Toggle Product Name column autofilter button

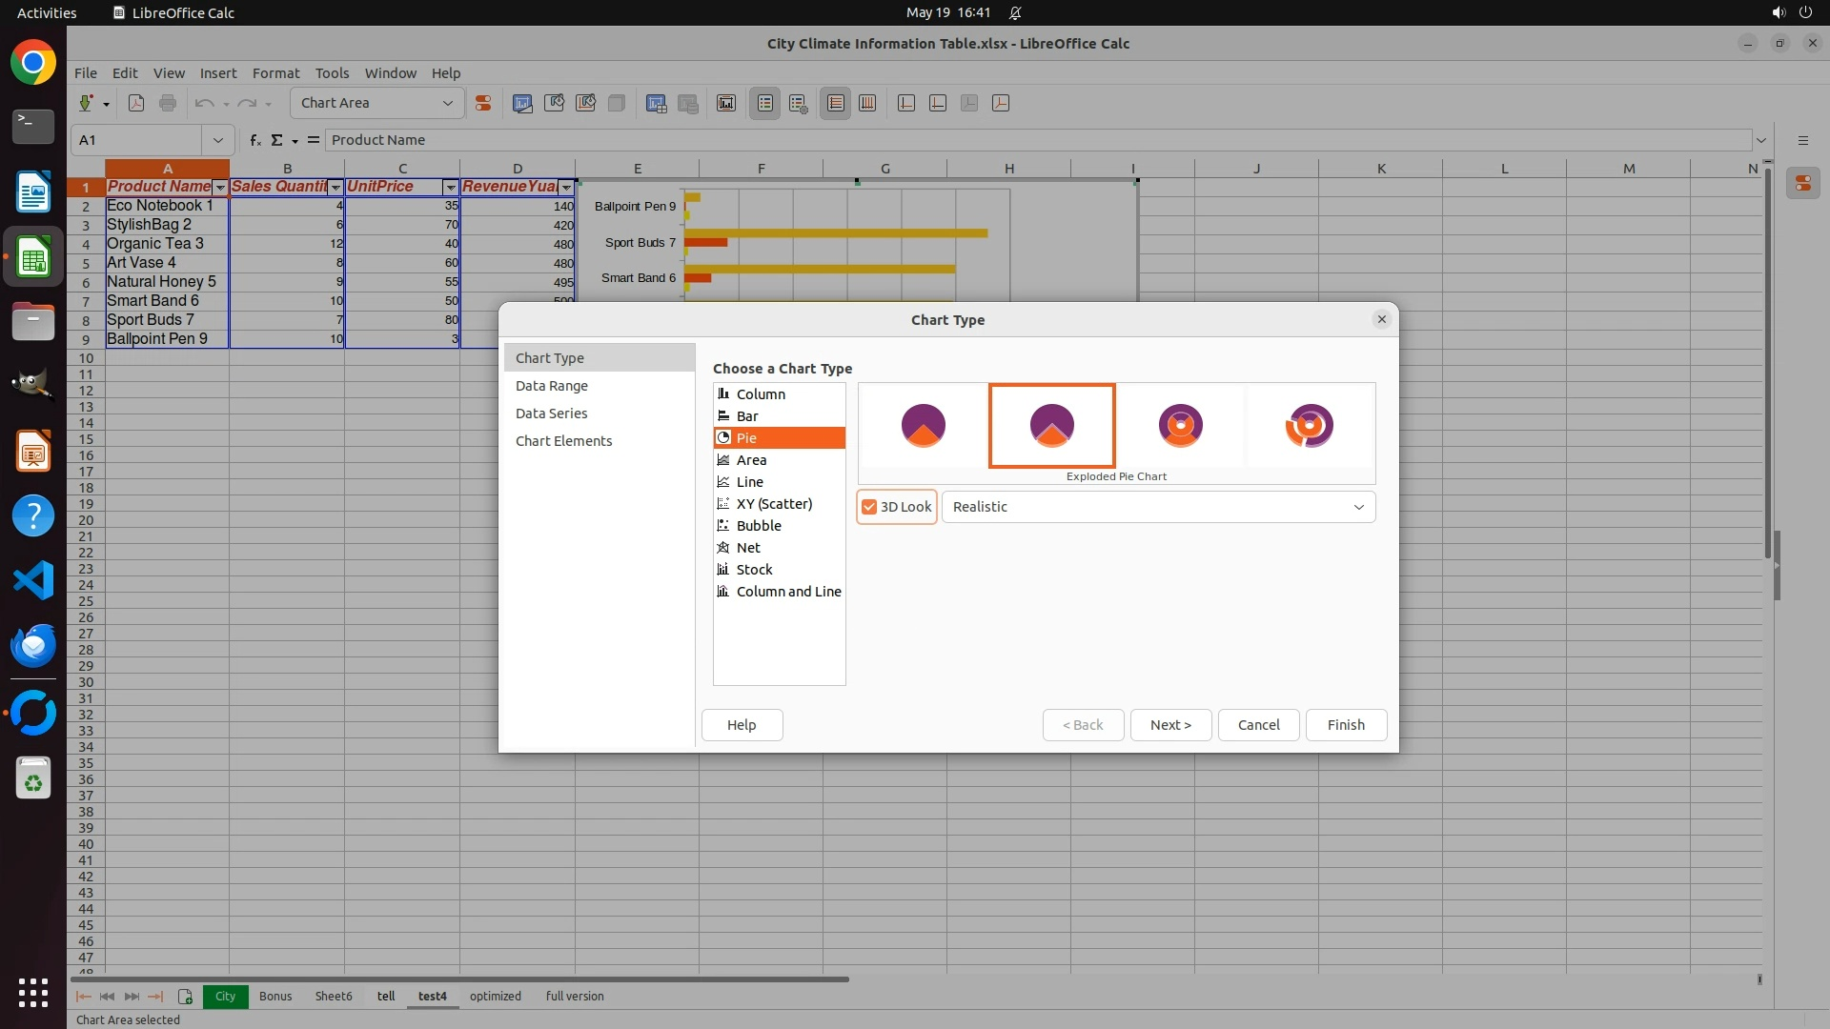[220, 187]
